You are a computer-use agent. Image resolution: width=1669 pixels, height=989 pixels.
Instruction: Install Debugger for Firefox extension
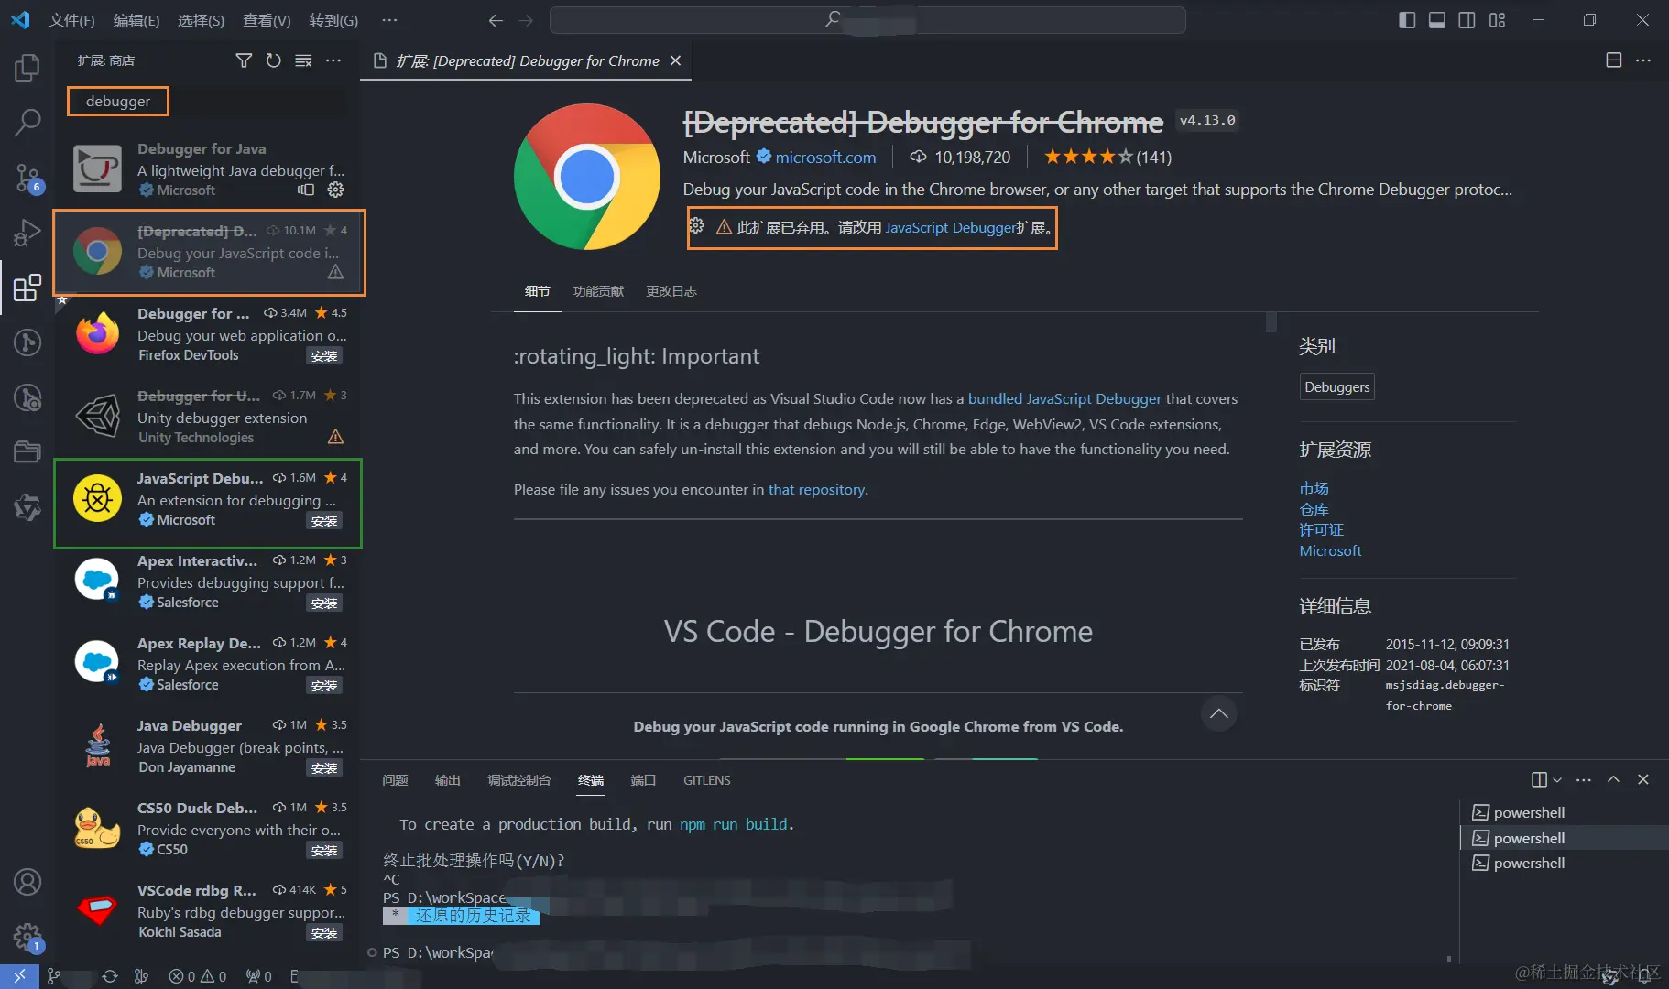click(x=324, y=356)
